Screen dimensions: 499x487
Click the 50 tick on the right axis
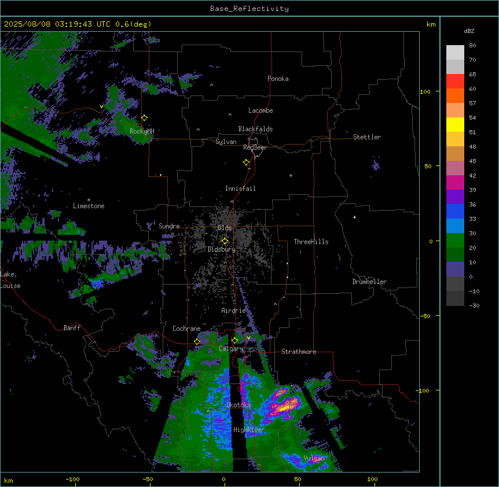(x=428, y=166)
